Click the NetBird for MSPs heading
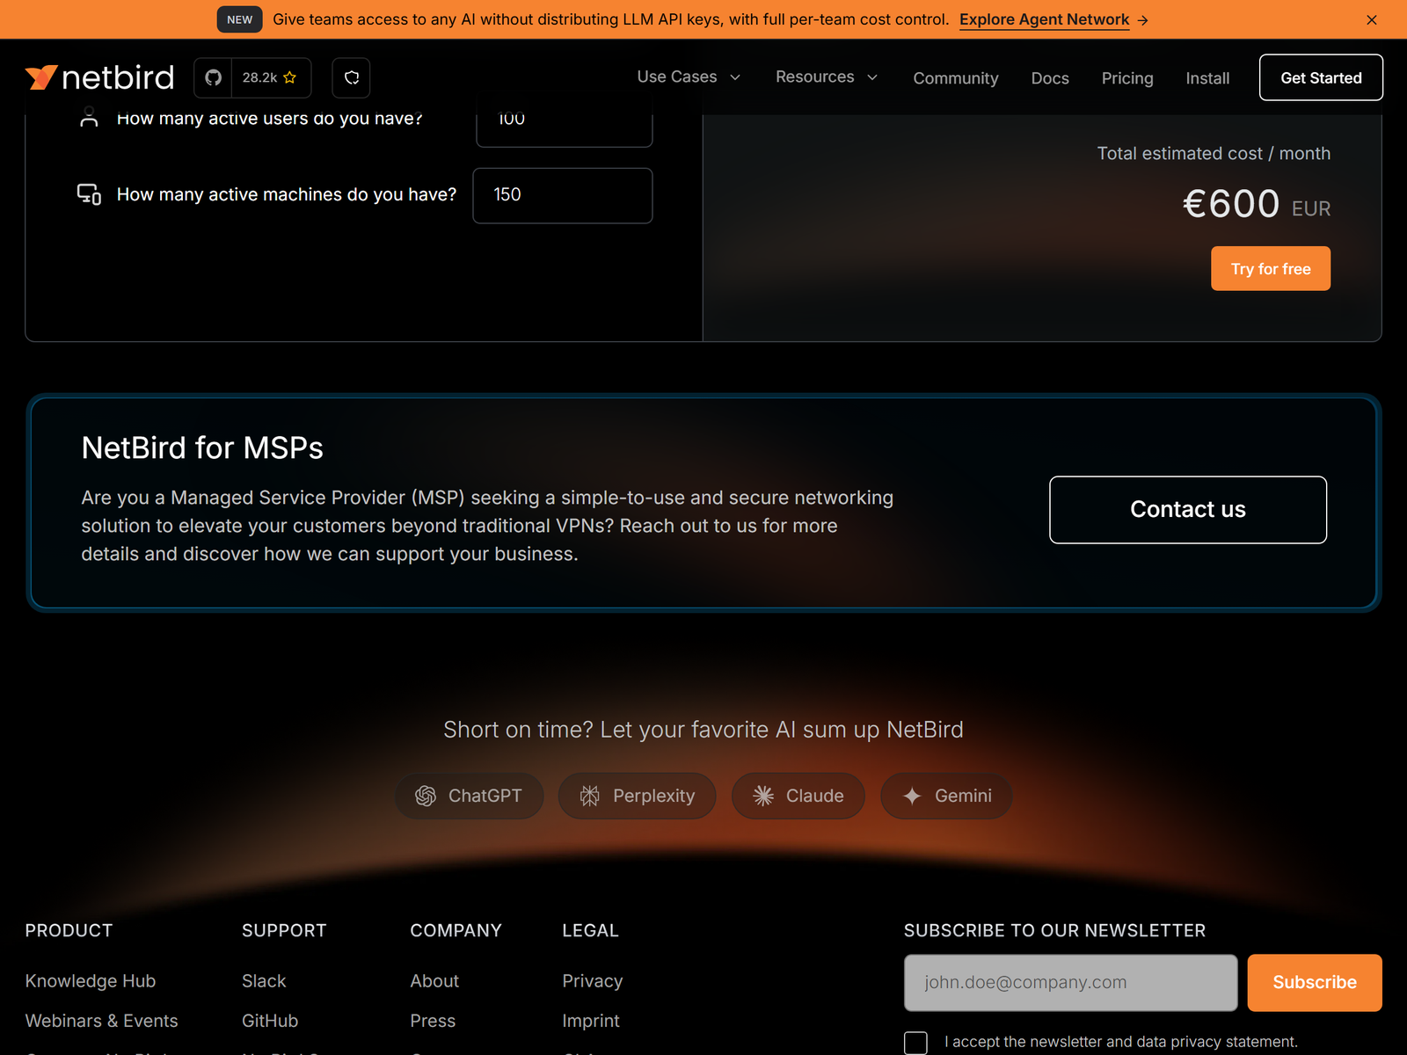The height and width of the screenshot is (1055, 1407). (202, 448)
